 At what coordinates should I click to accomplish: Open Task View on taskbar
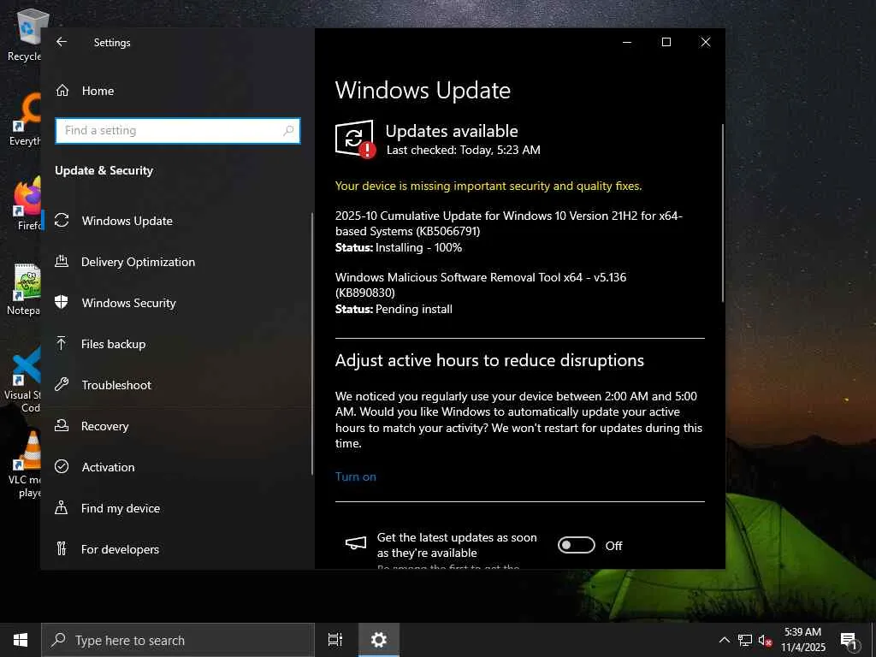(335, 640)
